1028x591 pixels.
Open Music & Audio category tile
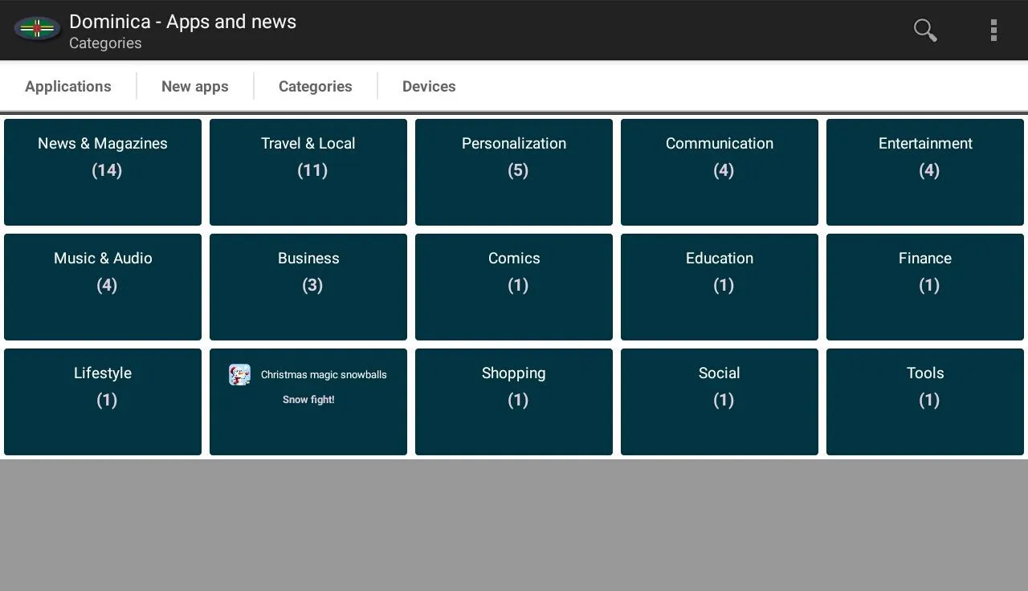pyautogui.click(x=103, y=287)
